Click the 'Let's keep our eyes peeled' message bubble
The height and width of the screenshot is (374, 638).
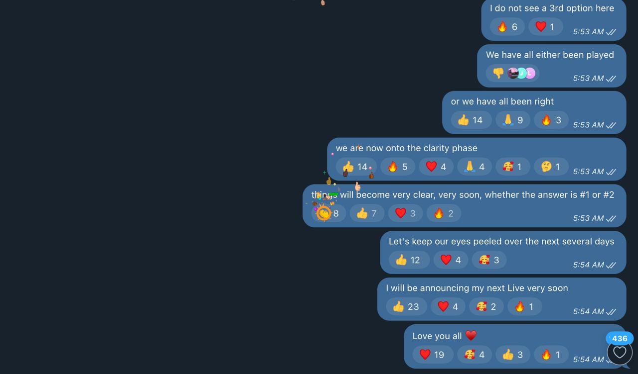click(503, 252)
